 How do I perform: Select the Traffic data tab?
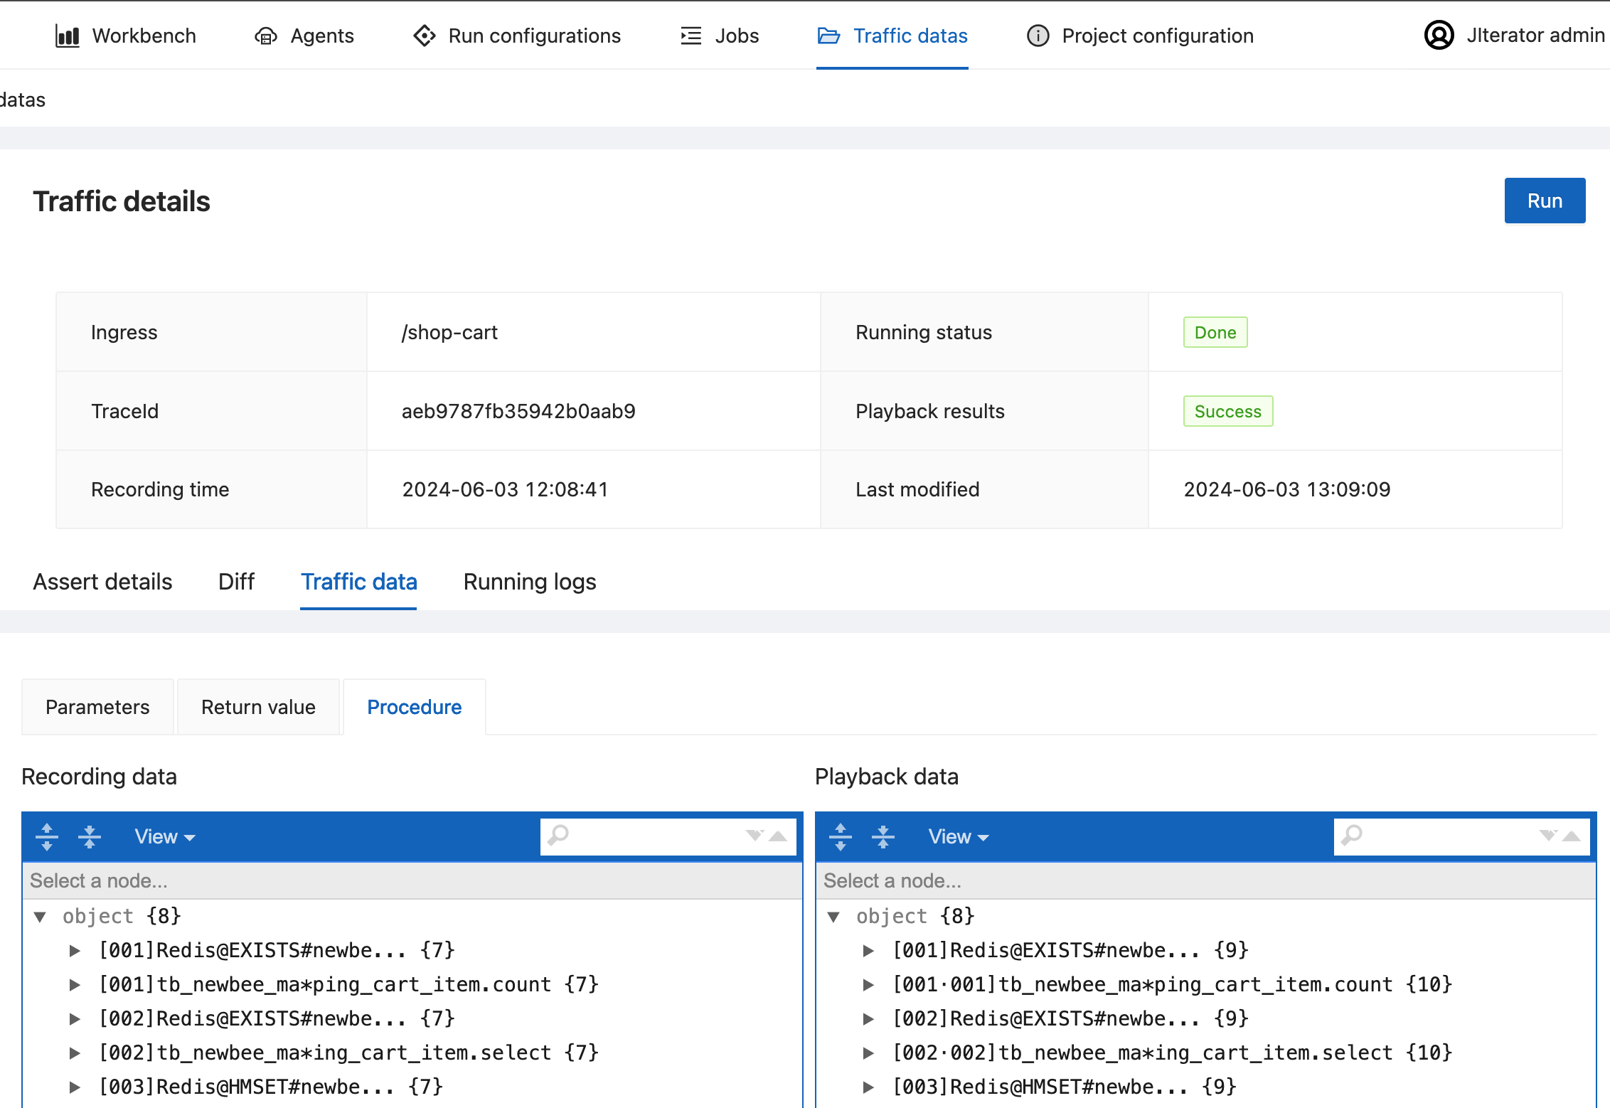[x=359, y=582]
